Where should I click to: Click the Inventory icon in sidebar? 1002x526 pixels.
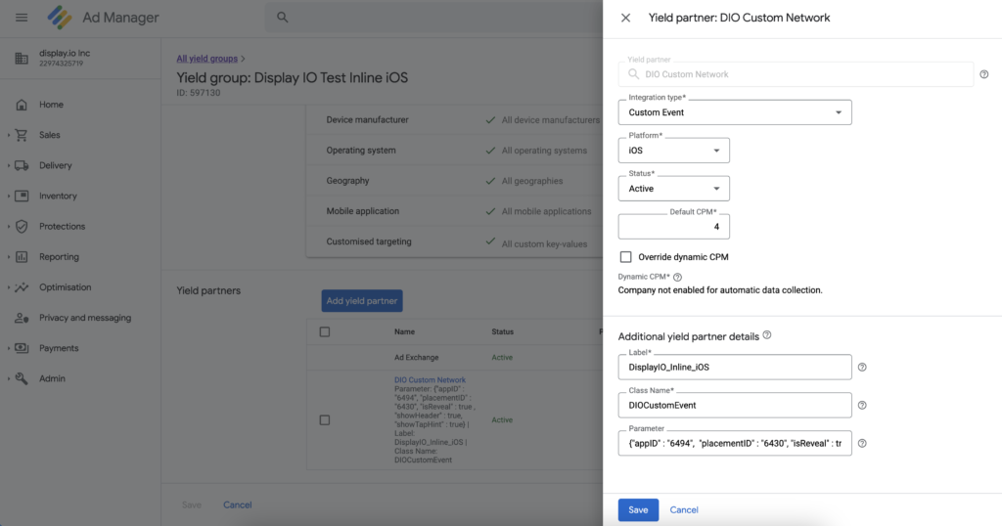pyautogui.click(x=22, y=196)
